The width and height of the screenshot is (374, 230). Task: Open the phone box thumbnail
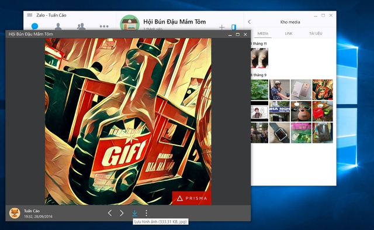click(301, 90)
